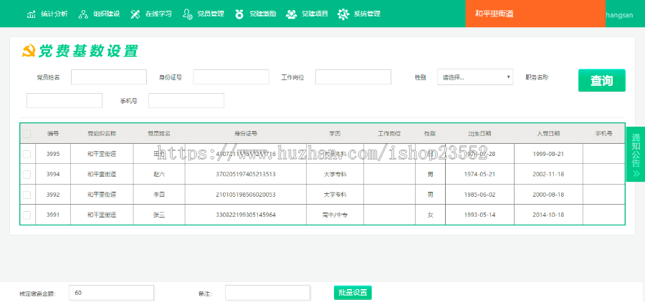Click the 批量设置 batch setting button
This screenshot has width=645, height=302.
[353, 292]
